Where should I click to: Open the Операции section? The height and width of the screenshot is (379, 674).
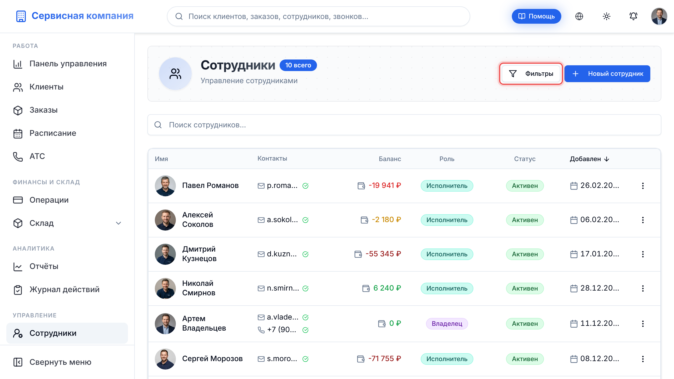[67, 200]
